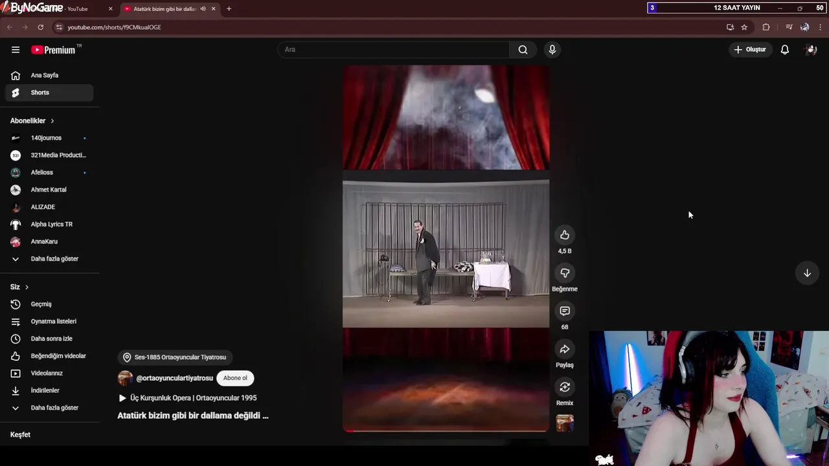829x466 pixels.
Task: Click the browser address bar URL
Action: click(114, 27)
